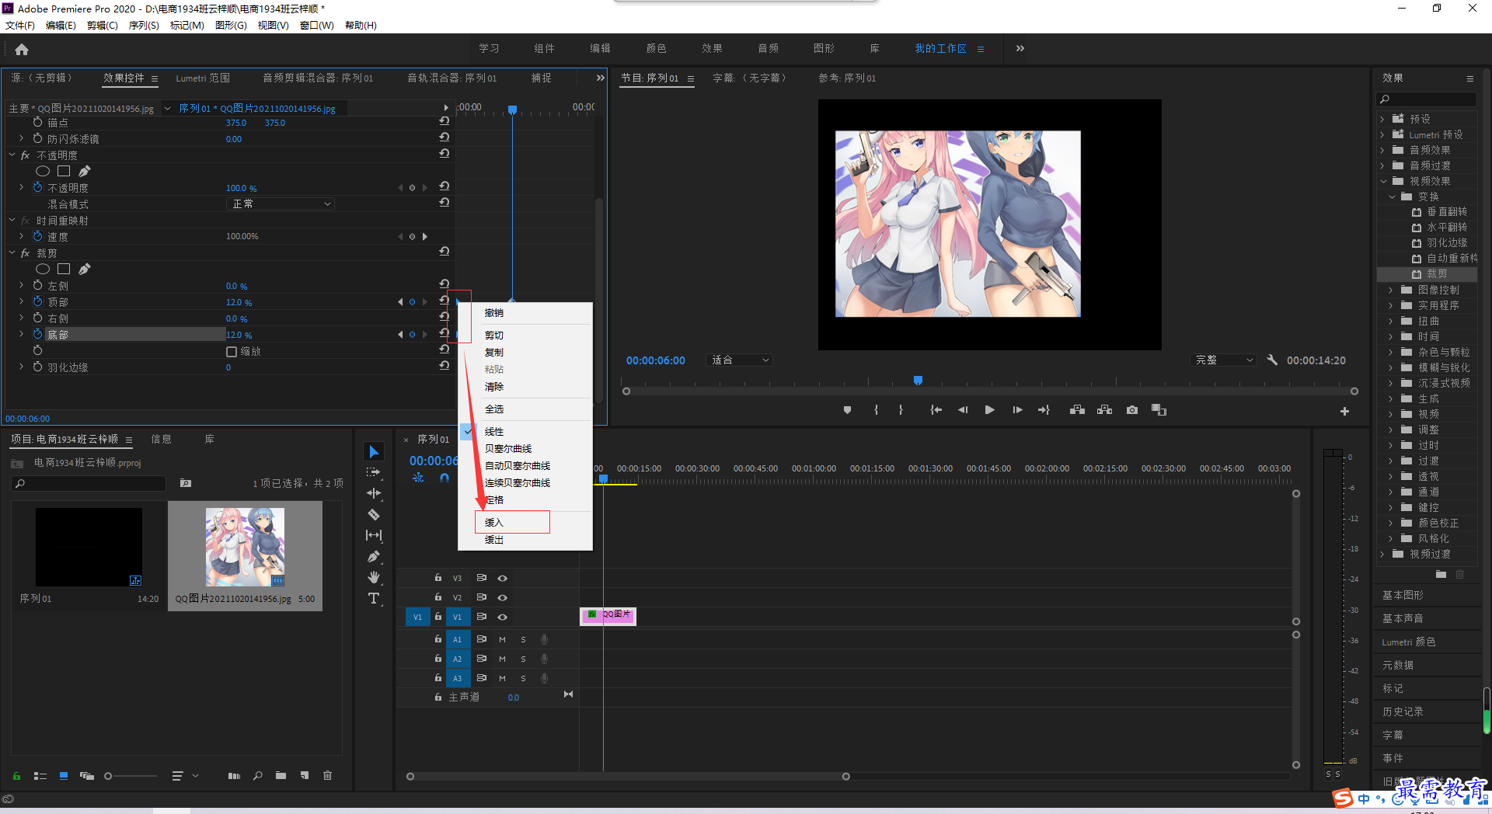The height and width of the screenshot is (814, 1492).
Task: Select the Razor tool
Action: coord(374,514)
